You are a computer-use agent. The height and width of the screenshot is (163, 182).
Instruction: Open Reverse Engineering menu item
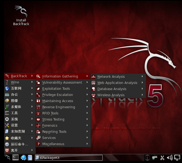point(63,107)
